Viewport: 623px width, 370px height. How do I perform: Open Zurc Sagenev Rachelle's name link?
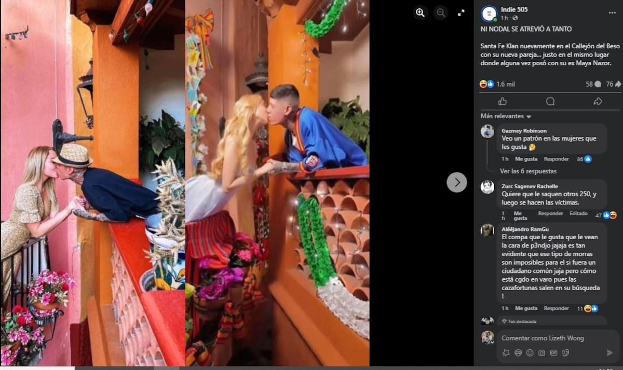530,186
